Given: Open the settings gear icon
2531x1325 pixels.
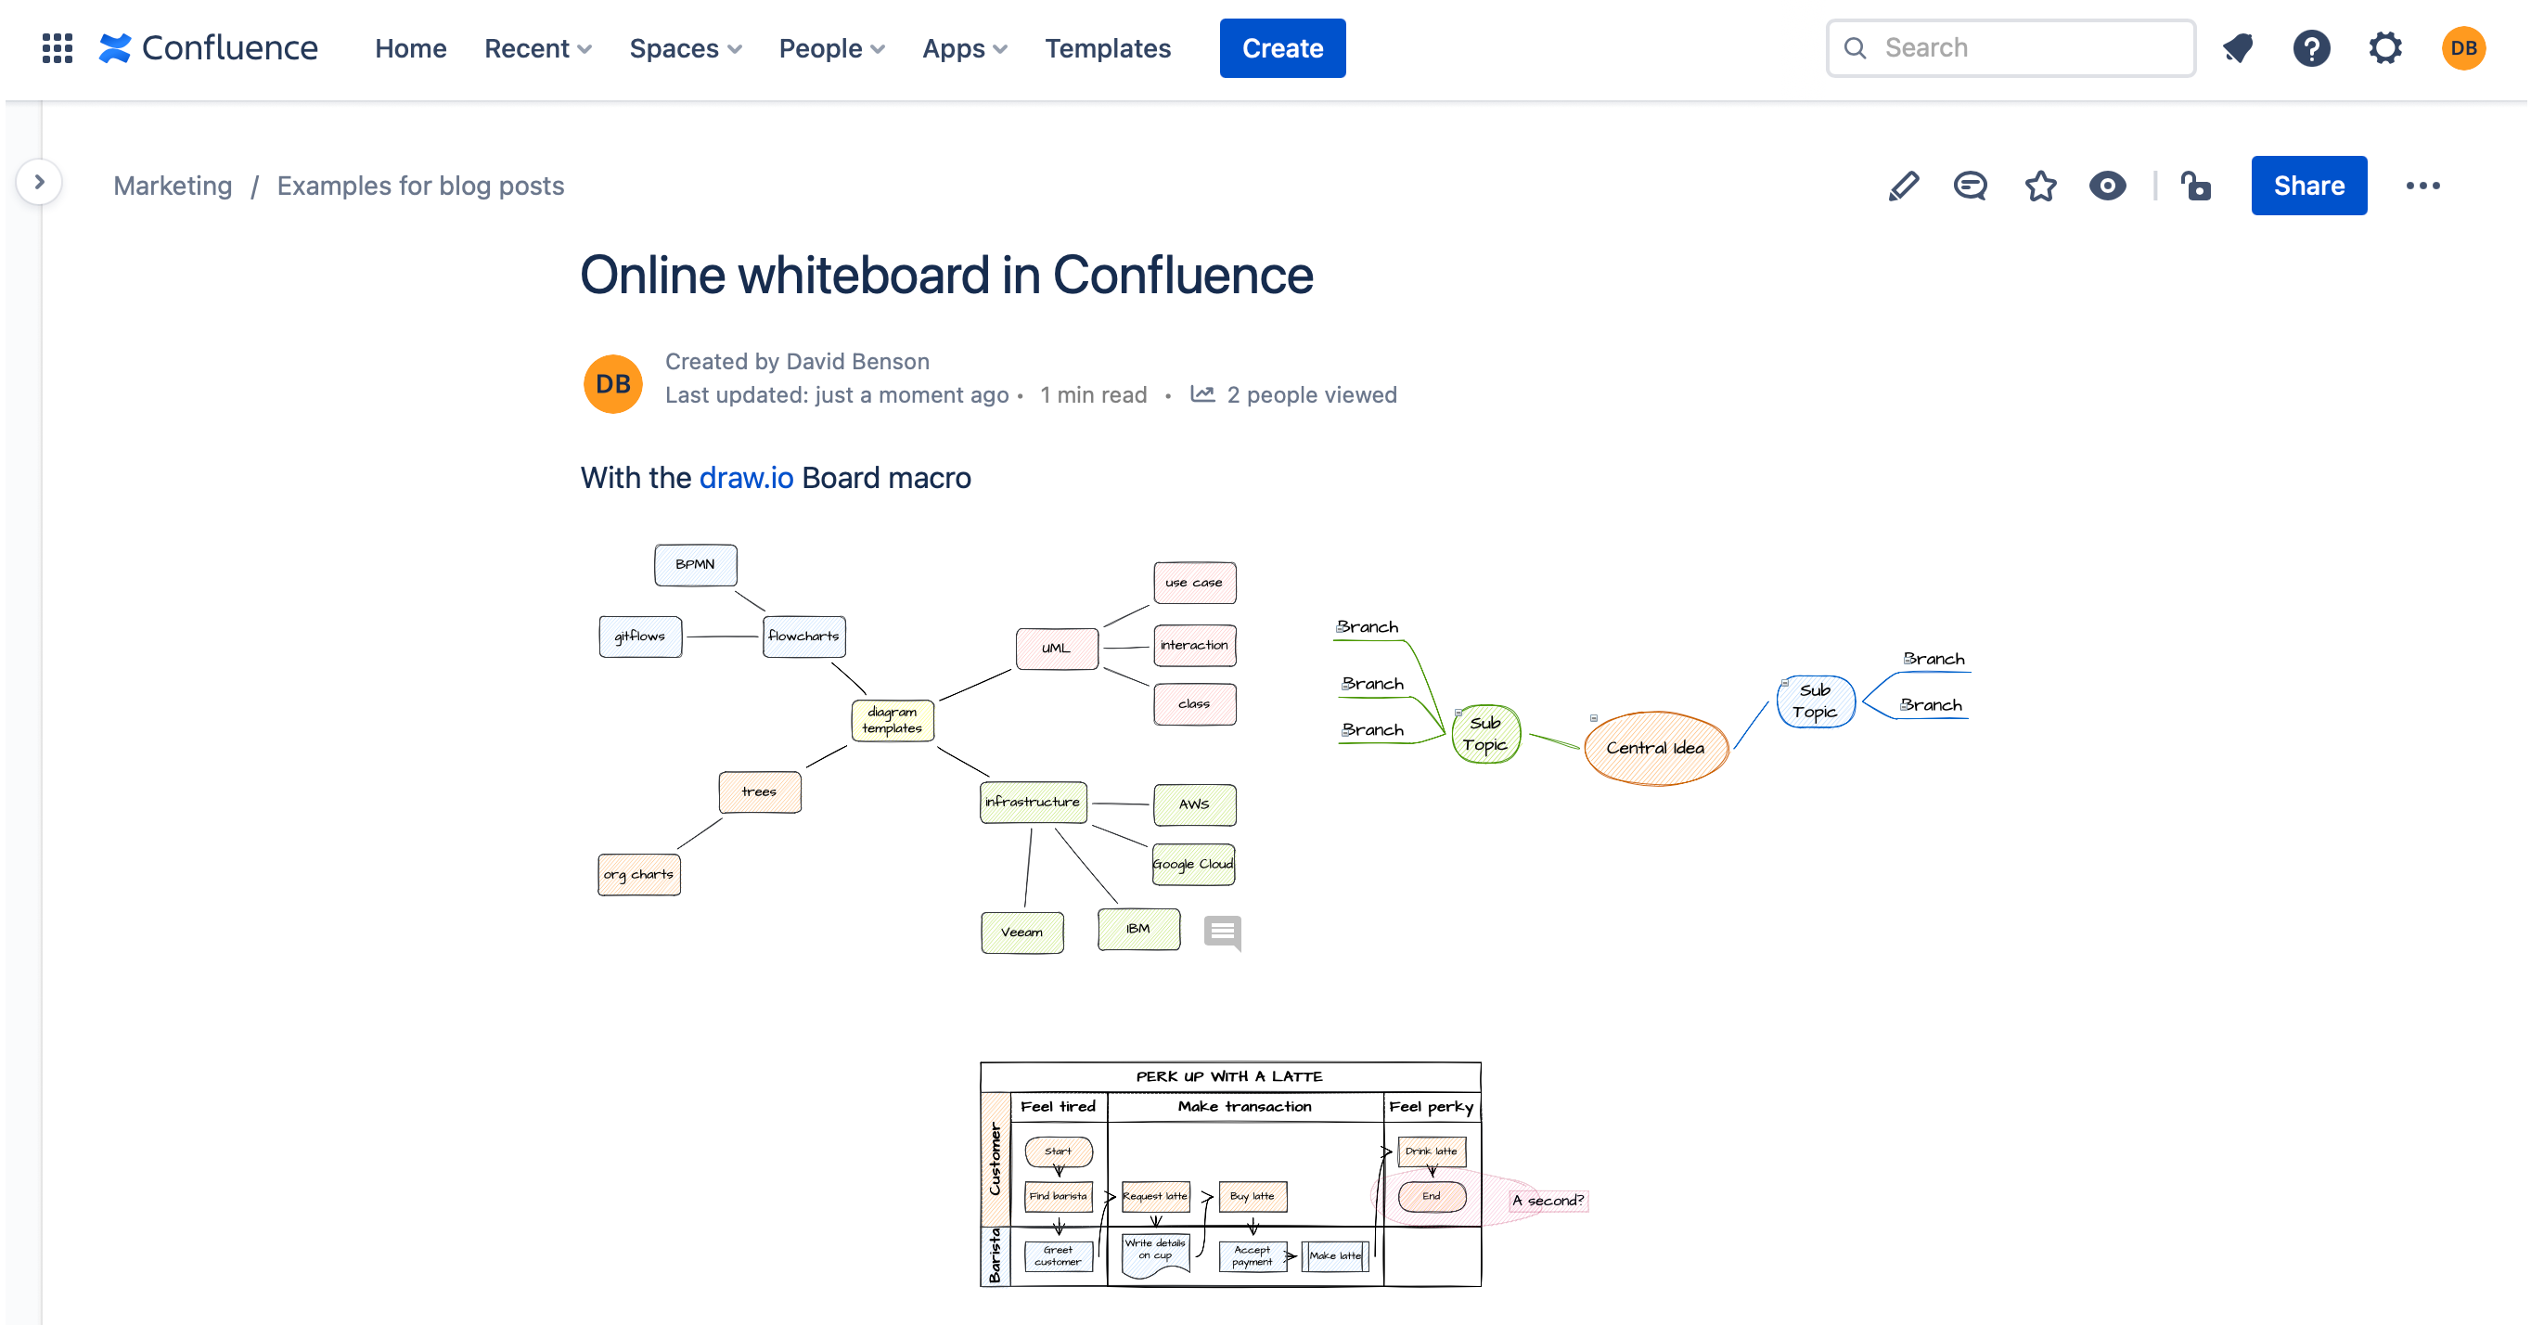Looking at the screenshot, I should tap(2387, 47).
